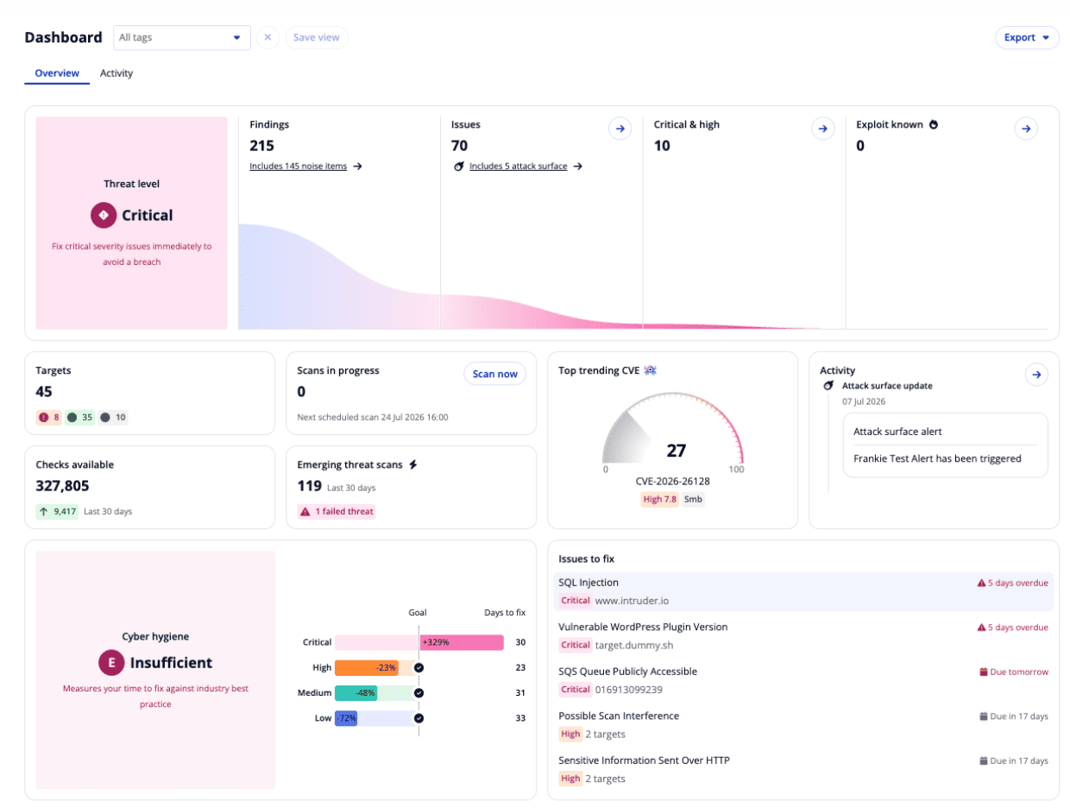Open Sensitive Information Sent Over HTTP issue

[803, 769]
